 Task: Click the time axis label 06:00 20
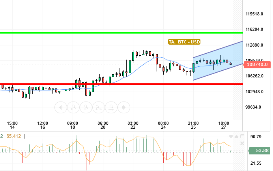[103, 125]
